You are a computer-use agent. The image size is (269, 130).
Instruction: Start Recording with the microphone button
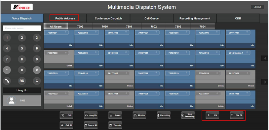click(164, 115)
